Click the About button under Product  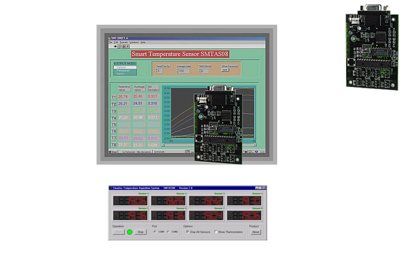(255, 232)
